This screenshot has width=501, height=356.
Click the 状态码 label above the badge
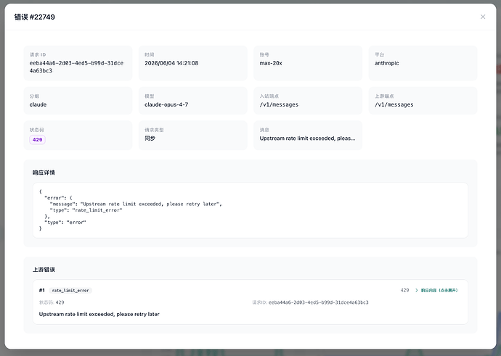point(37,130)
